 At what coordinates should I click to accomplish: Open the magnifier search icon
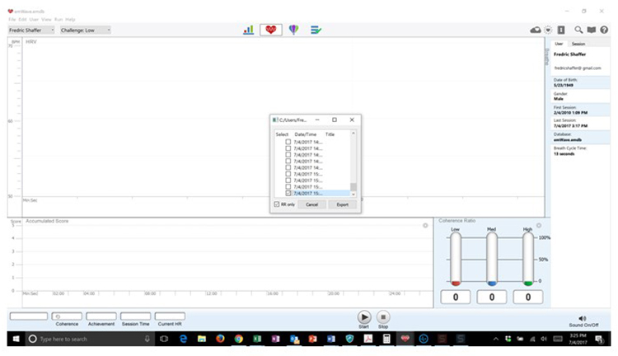pos(579,30)
